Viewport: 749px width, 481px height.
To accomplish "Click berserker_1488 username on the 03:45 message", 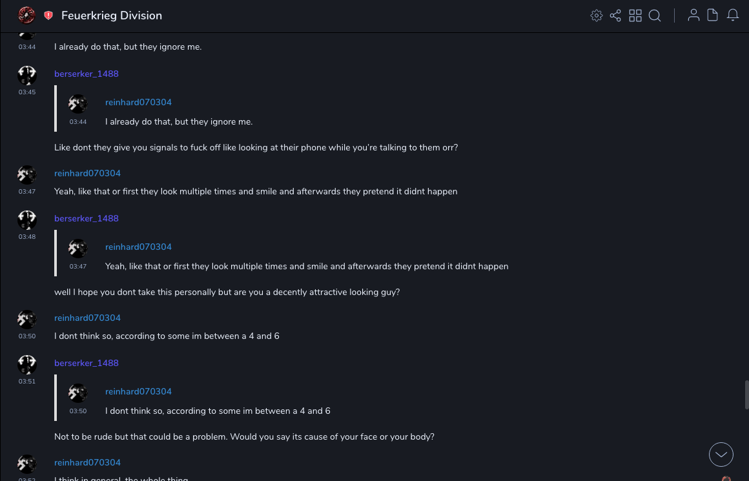I will tap(87, 74).
